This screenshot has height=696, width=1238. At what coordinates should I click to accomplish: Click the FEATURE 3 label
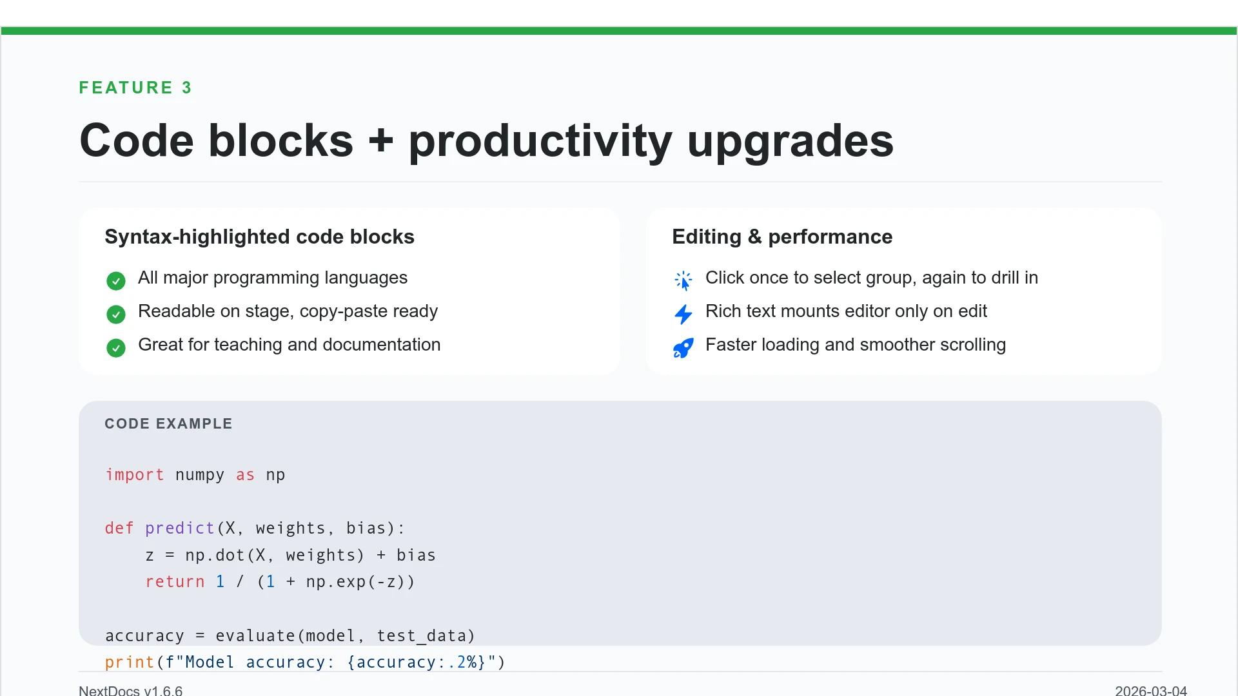click(135, 88)
